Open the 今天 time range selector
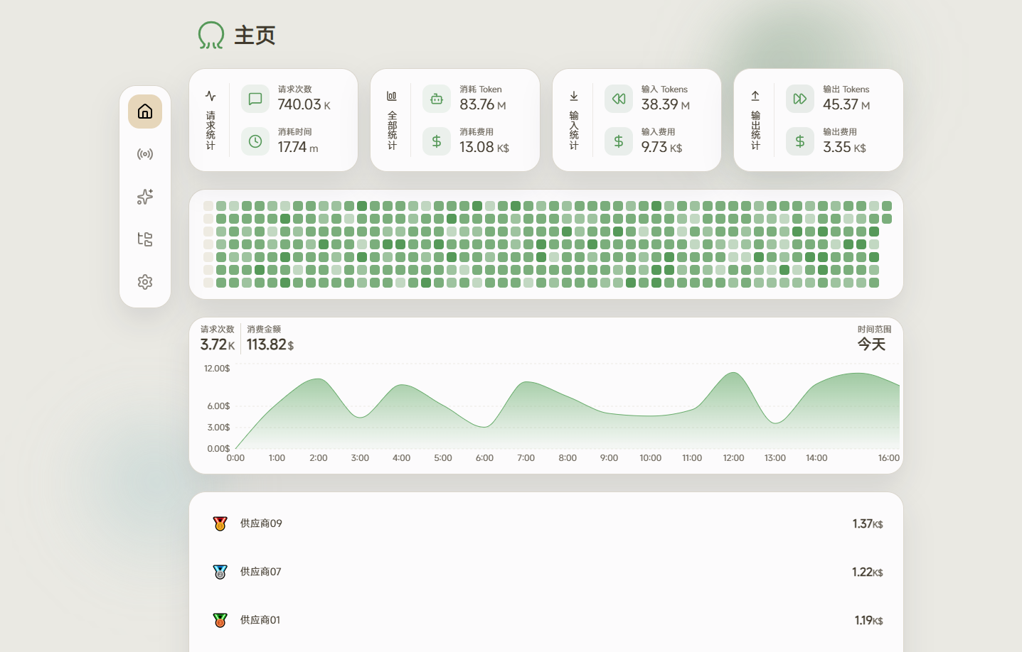The height and width of the screenshot is (652, 1022). (871, 344)
